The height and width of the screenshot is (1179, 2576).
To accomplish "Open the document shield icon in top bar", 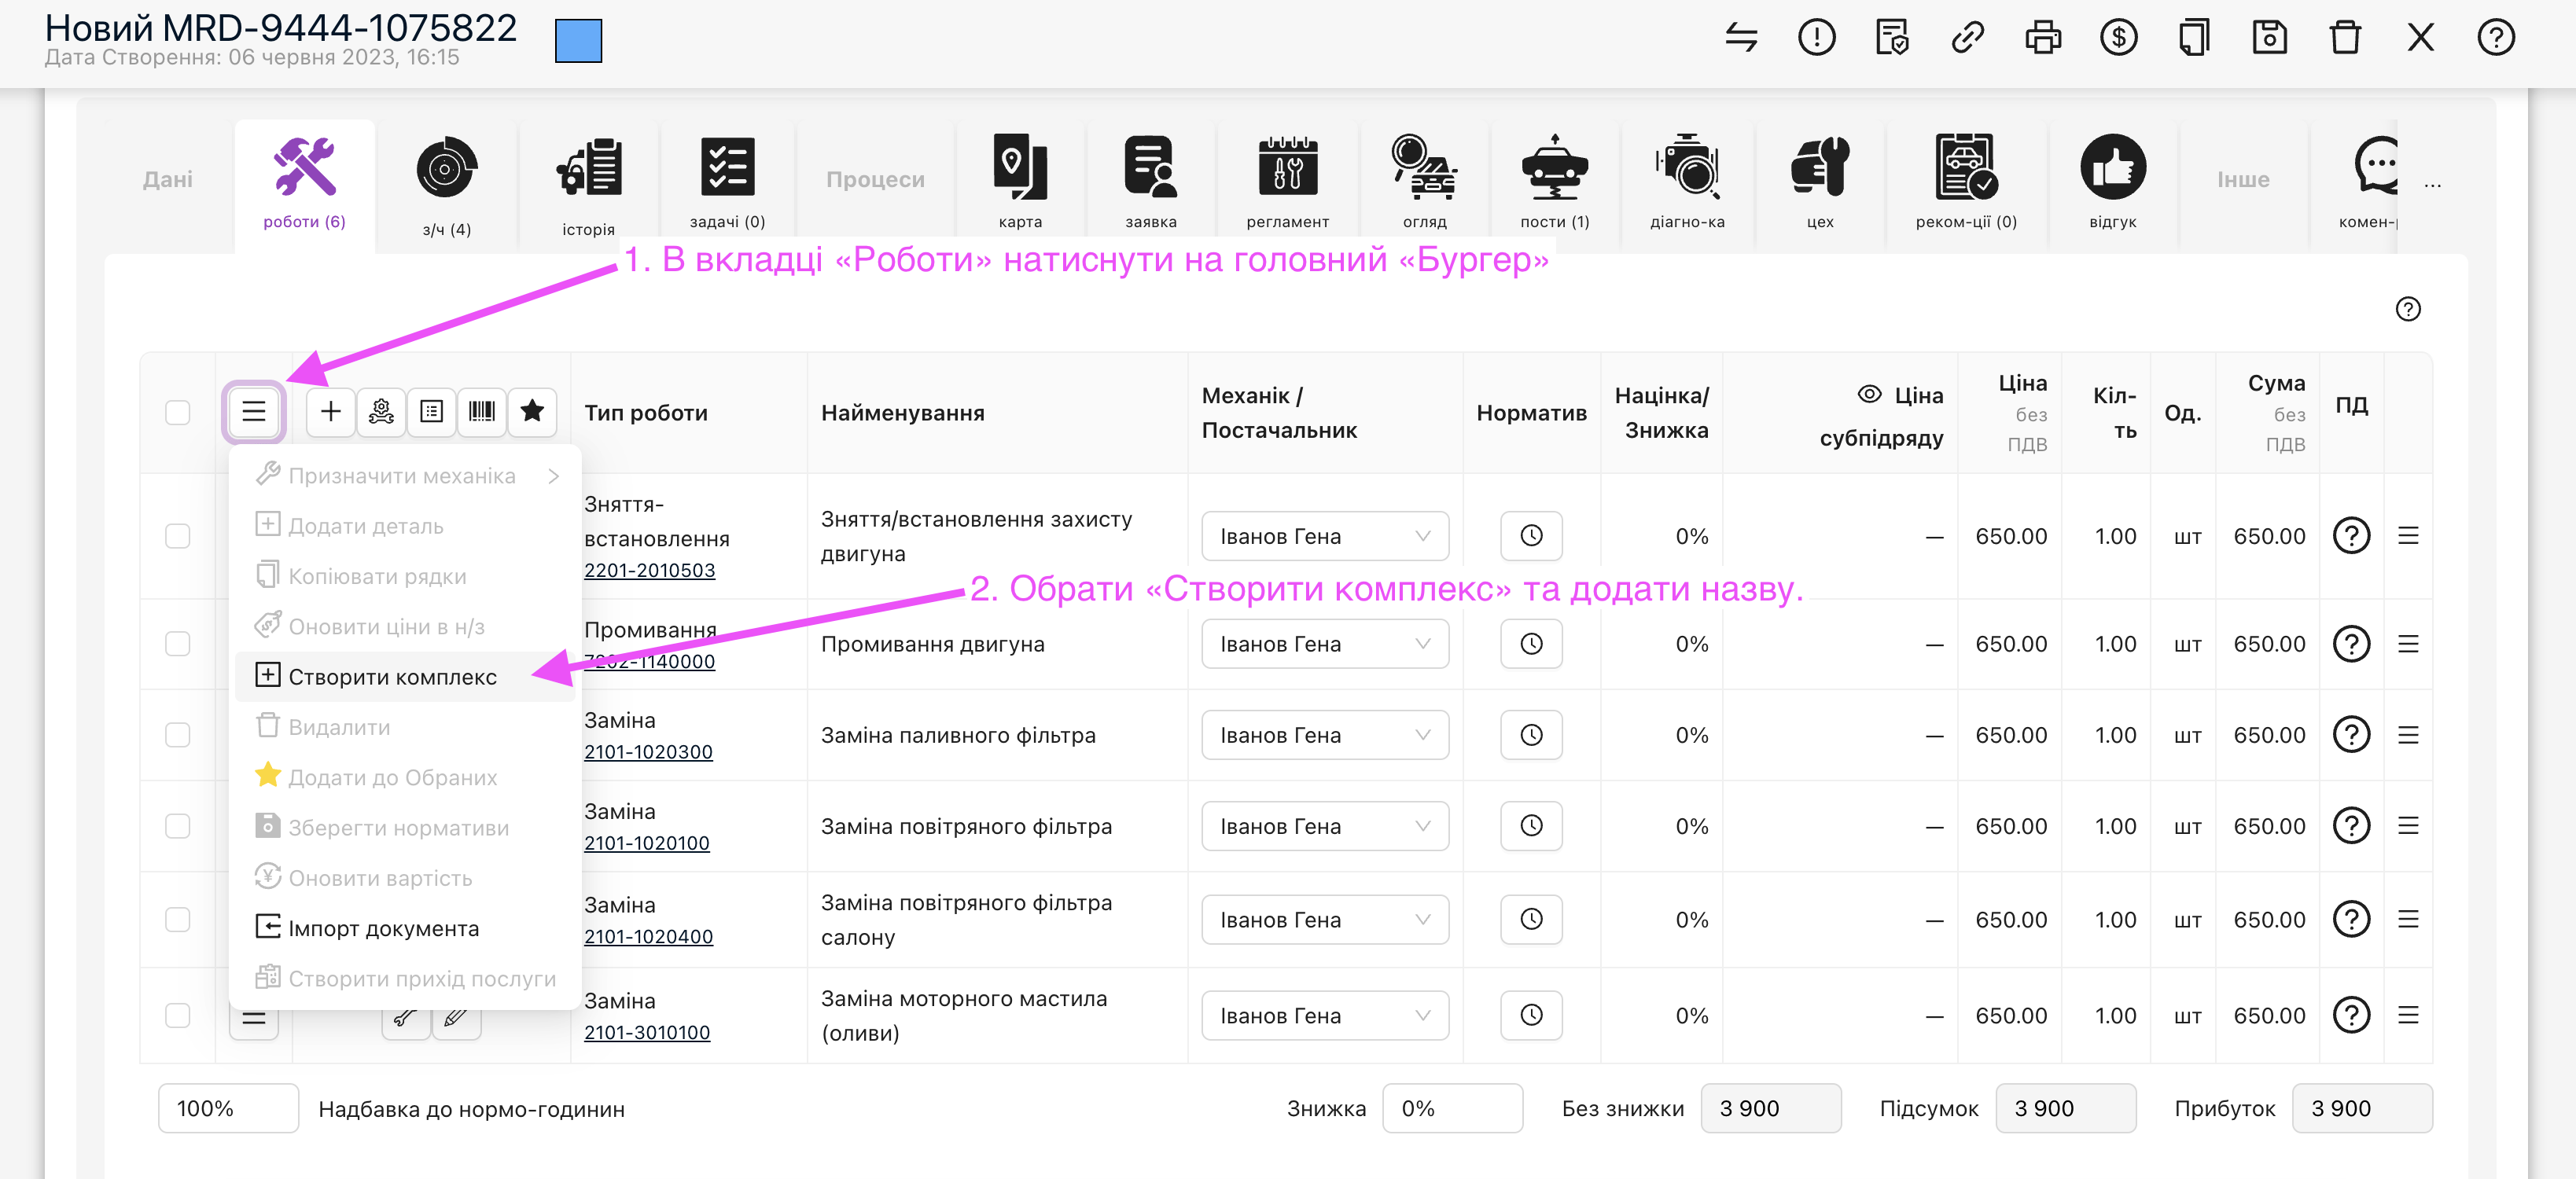I will (x=1892, y=38).
